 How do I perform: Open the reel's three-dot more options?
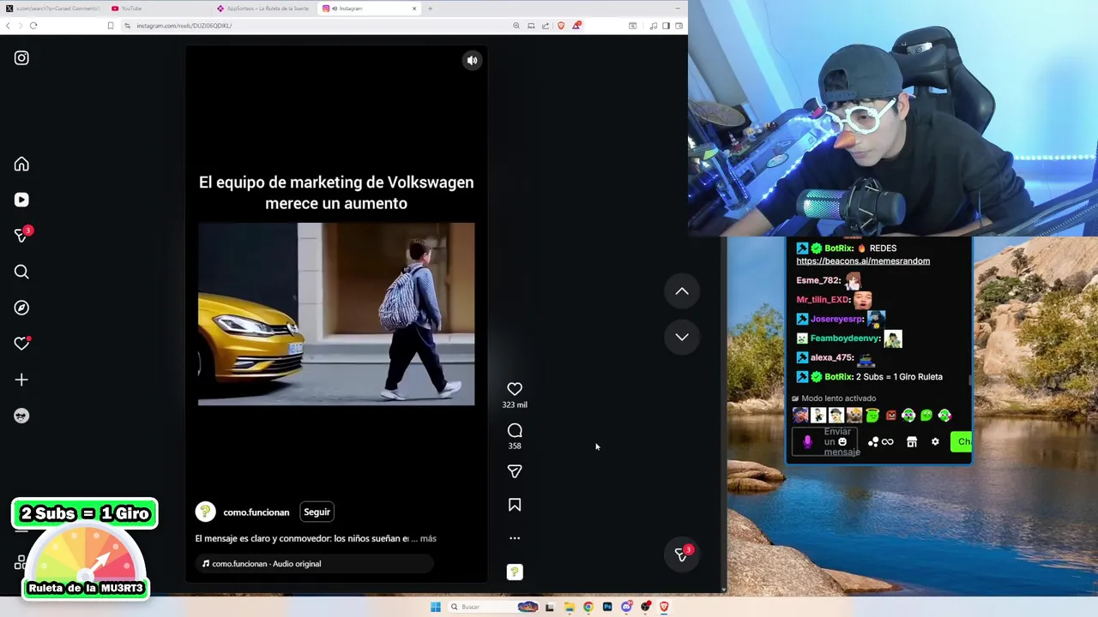pyautogui.click(x=515, y=538)
